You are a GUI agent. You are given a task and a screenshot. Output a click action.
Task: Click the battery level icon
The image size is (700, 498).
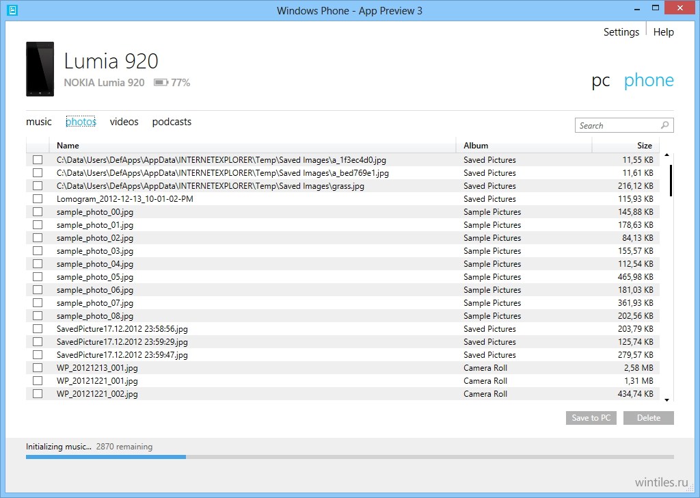coord(161,82)
